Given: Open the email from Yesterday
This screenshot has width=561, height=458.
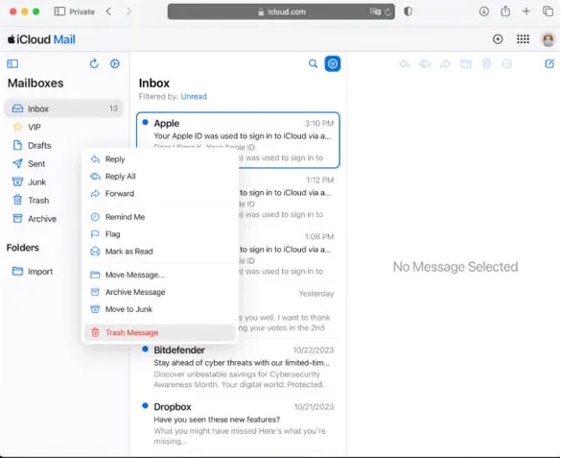Looking at the screenshot, I should (x=289, y=310).
